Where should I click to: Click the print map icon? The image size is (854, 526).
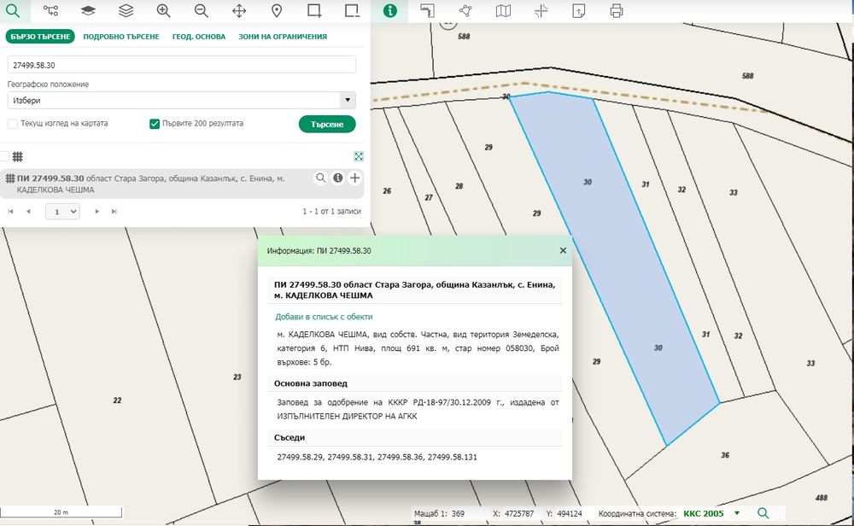pyautogui.click(x=617, y=11)
